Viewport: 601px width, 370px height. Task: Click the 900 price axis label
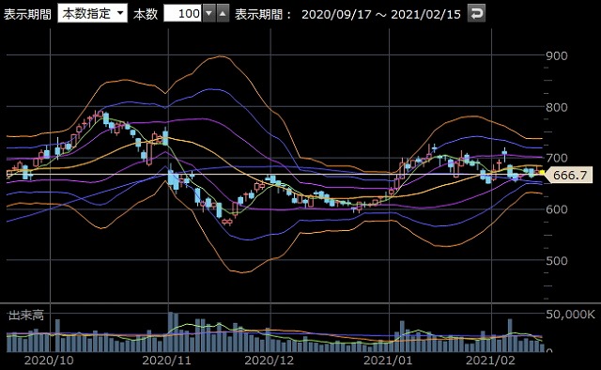(x=557, y=56)
